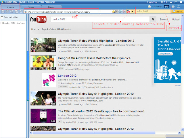This screenshot has height=138, width=184.
Task: Open Olympic Torch Relay Day 61 Highlights title
Action: coord(96,94)
